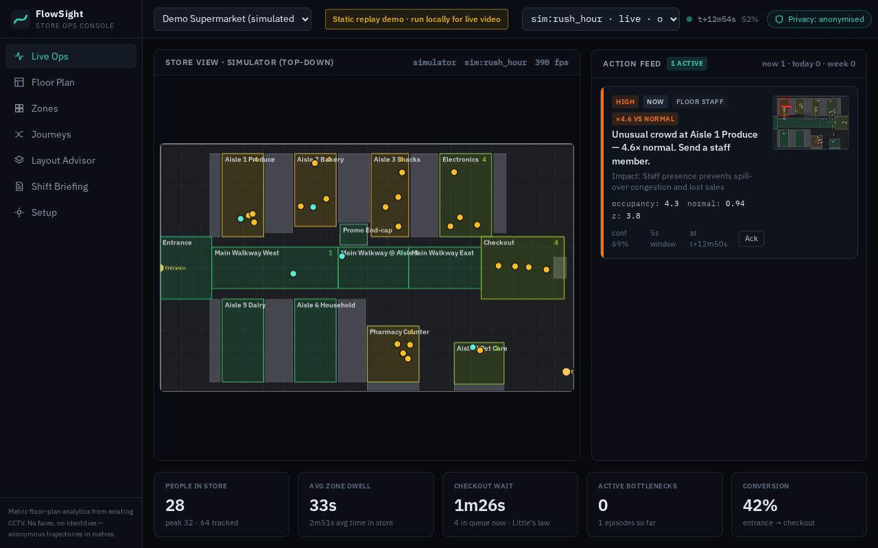Click the Layout Advisor layers icon
878x548 pixels.
(19, 160)
